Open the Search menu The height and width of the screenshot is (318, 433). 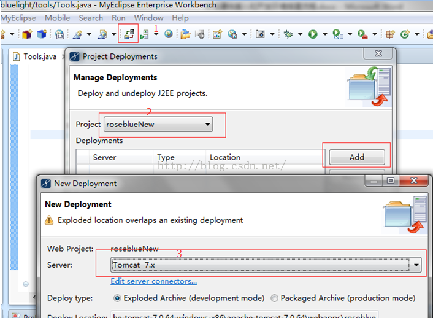click(x=91, y=18)
